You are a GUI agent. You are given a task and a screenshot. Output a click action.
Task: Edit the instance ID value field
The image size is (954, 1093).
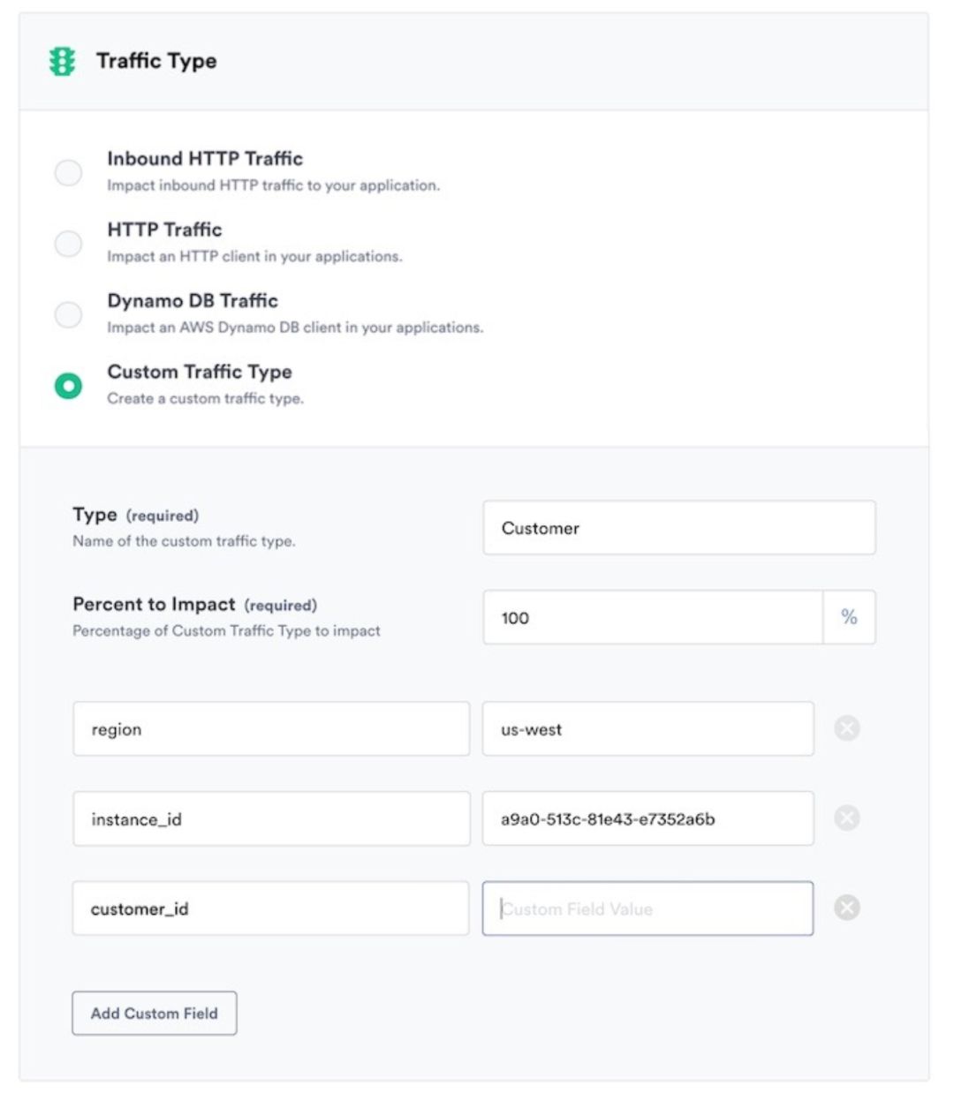(647, 819)
